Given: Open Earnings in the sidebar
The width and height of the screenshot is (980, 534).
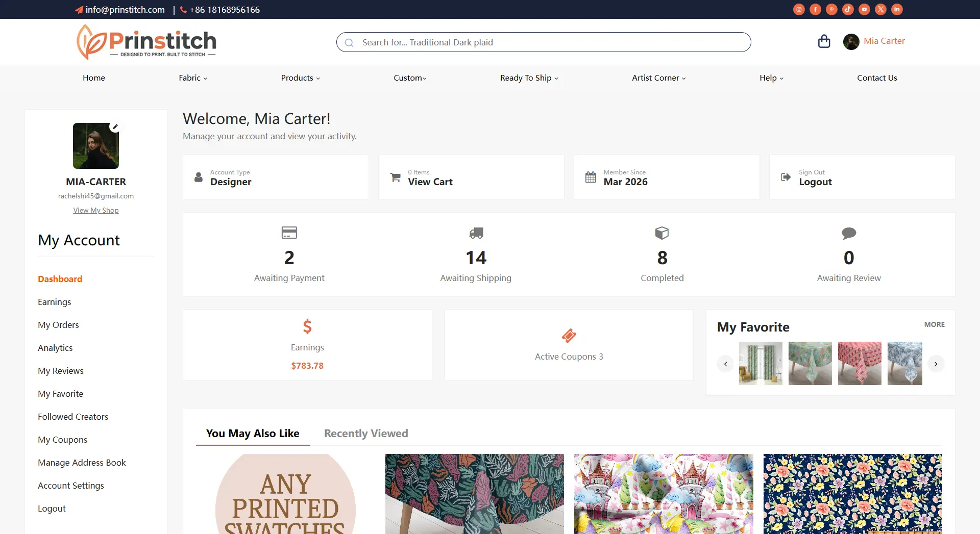Looking at the screenshot, I should [x=55, y=302].
